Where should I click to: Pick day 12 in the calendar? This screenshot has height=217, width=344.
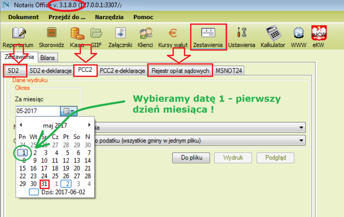(x=66, y=161)
